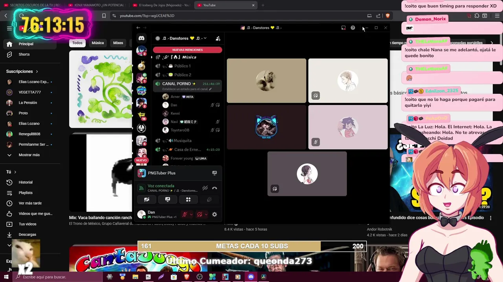Open the Danstores server dropdown menu
Image resolution: width=503 pixels, height=282 pixels.
pos(205,38)
